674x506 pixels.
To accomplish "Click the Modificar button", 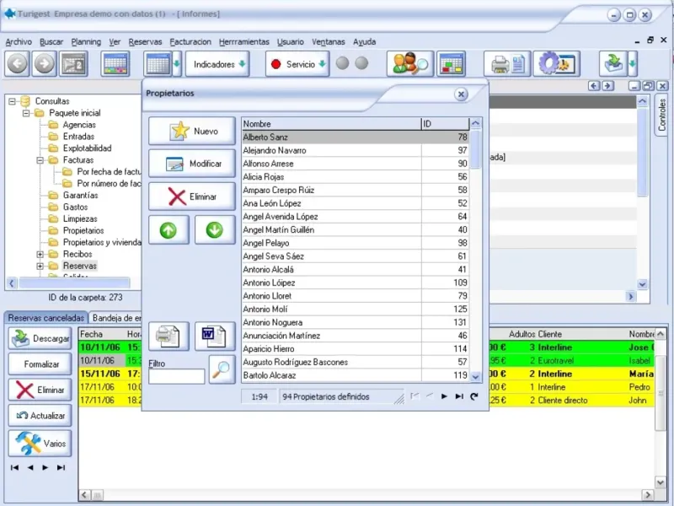I will click(192, 164).
